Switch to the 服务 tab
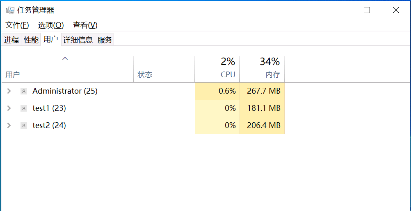This screenshot has height=211, width=411. pos(105,40)
